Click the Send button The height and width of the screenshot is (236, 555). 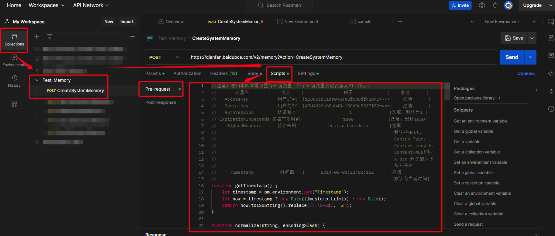point(512,57)
